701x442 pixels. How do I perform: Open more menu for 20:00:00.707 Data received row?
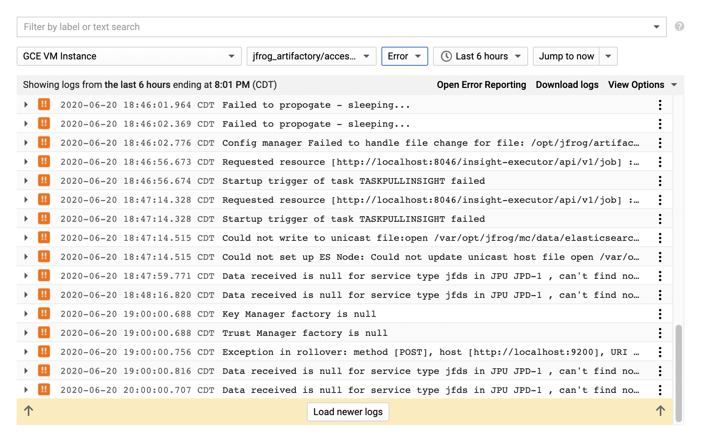click(660, 390)
